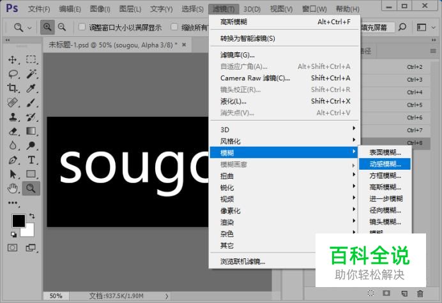
Task: Select the Clone Stamp tool
Action: pos(12,117)
